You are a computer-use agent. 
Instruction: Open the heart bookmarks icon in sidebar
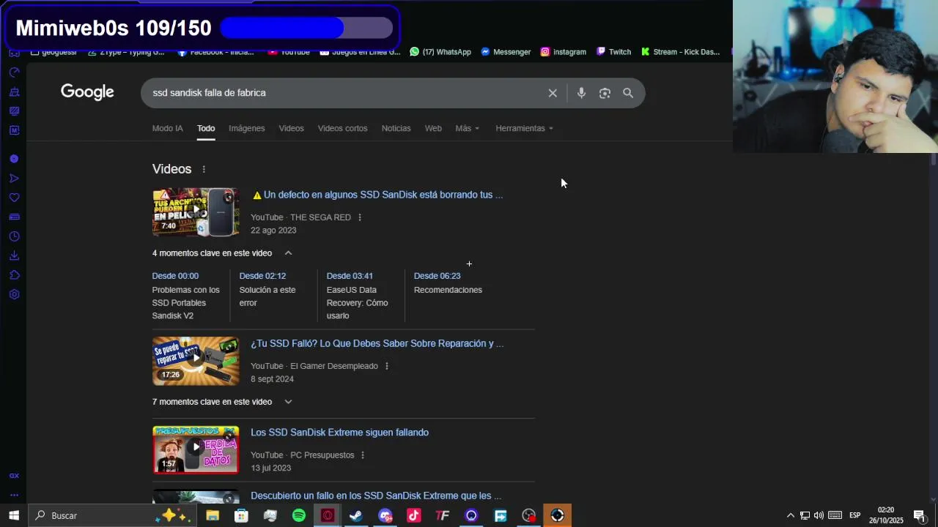click(x=14, y=198)
